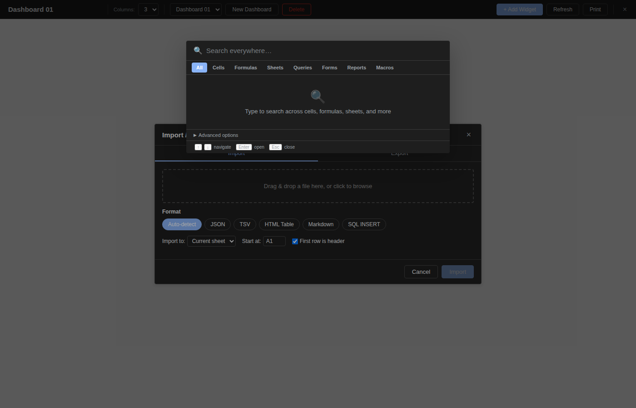Select the Queries search filter tab

click(x=303, y=68)
